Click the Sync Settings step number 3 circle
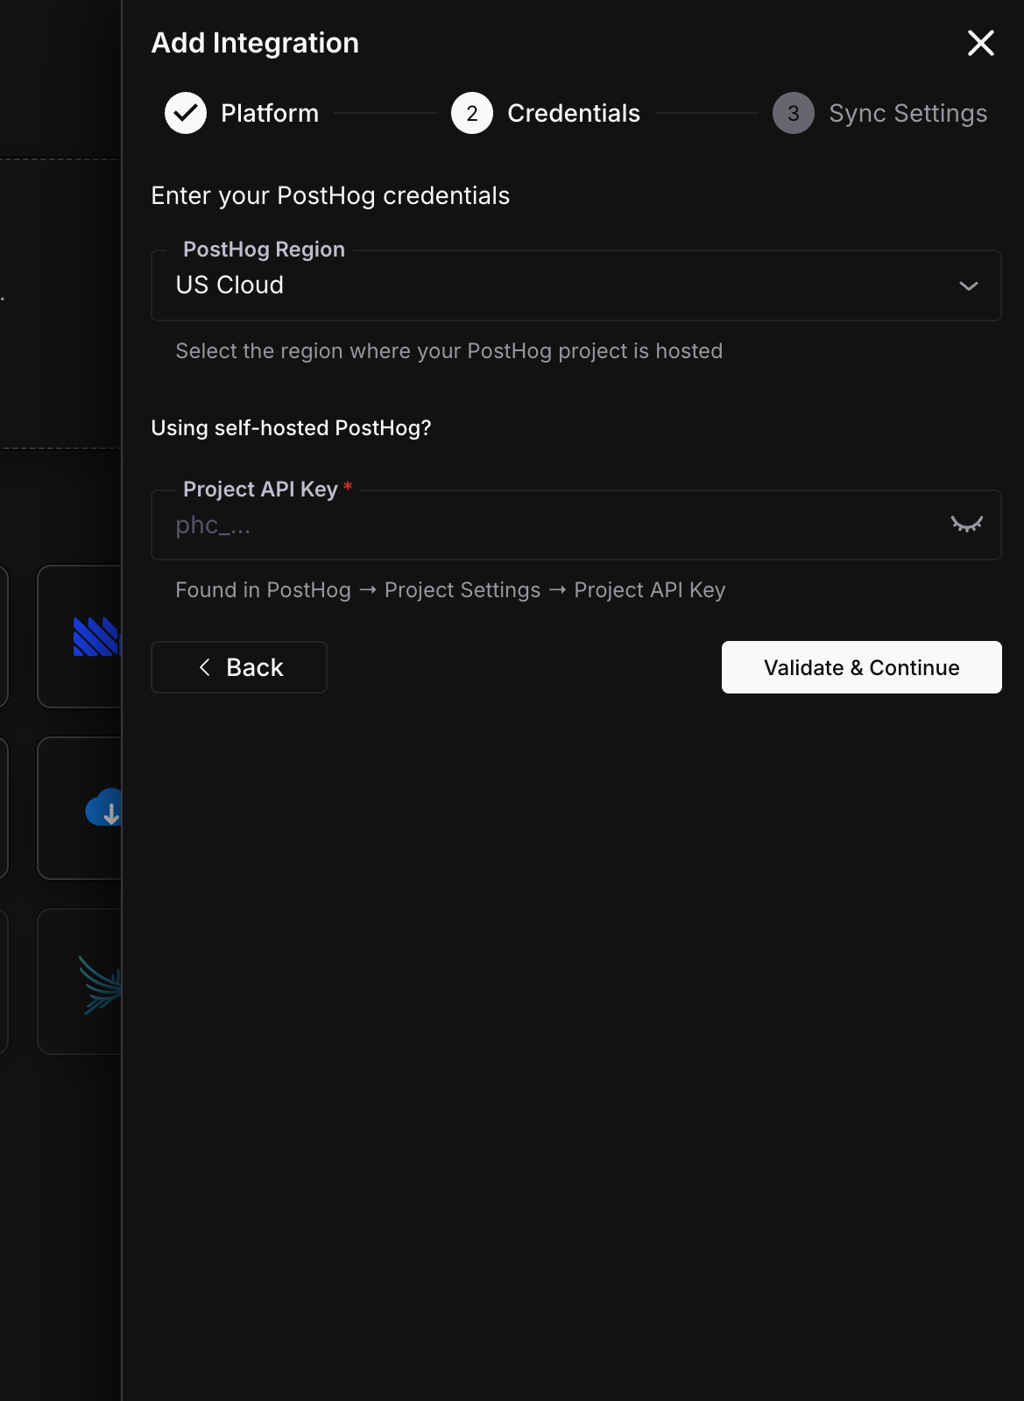1024x1401 pixels. click(793, 113)
